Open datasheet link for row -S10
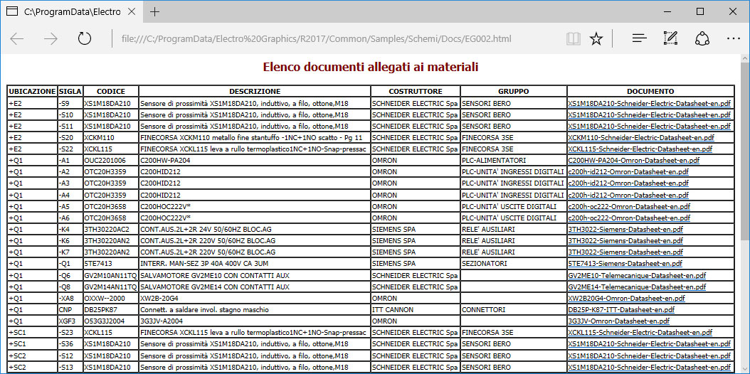Screen dimensions: 750x374 tap(649, 114)
